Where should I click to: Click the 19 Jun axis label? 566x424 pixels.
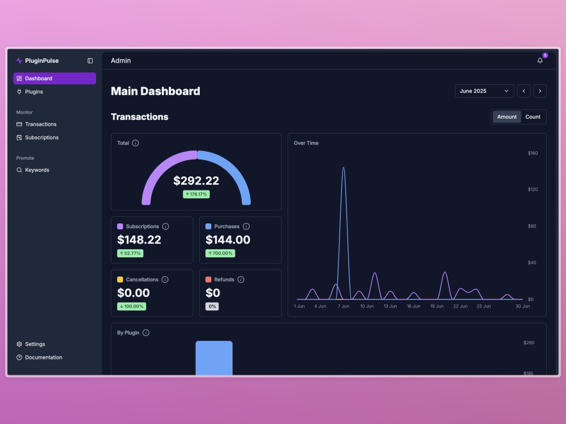(x=437, y=306)
